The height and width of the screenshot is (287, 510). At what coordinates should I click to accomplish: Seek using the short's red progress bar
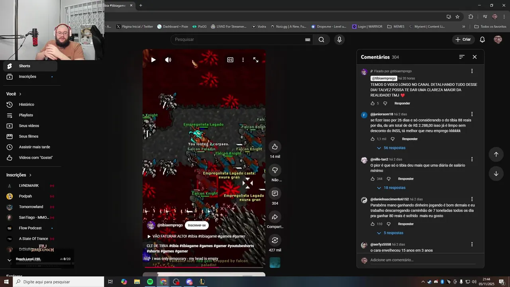tap(204, 267)
